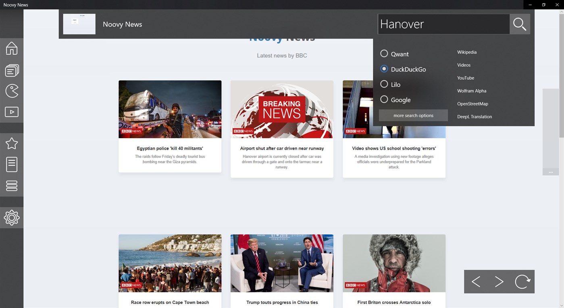Open the favorites star icon
This screenshot has height=308, width=564.
click(x=12, y=143)
